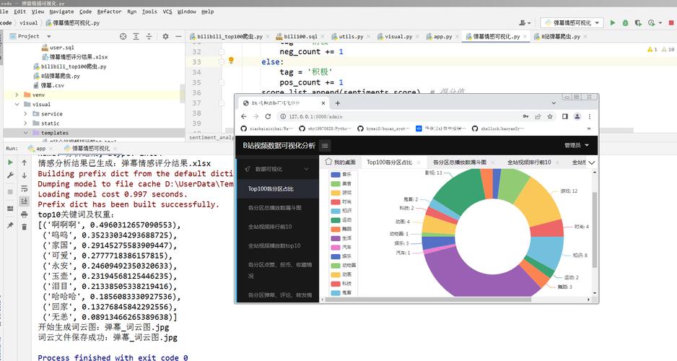This screenshot has height=361, width=677.
Task: Toggle 音乐 legend entry in chart
Action: click(341, 175)
